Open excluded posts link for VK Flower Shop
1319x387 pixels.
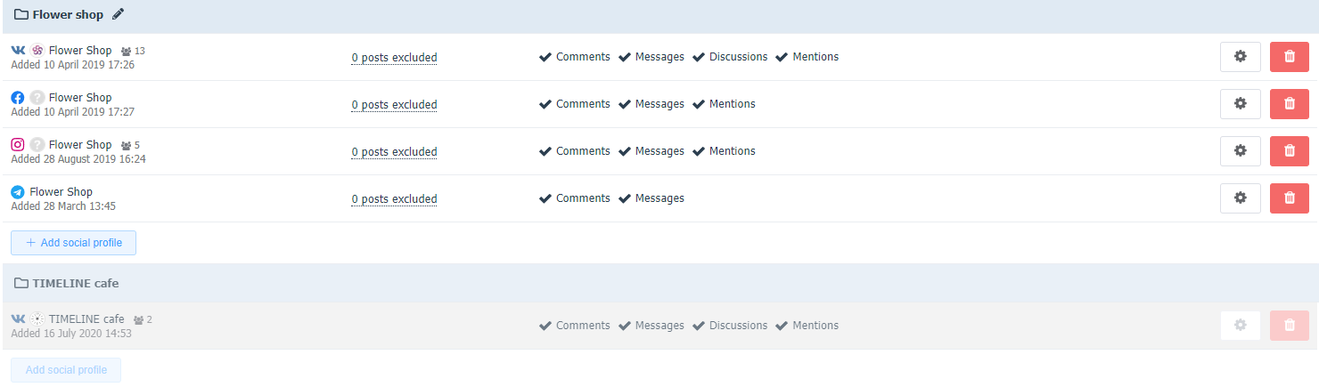[394, 58]
